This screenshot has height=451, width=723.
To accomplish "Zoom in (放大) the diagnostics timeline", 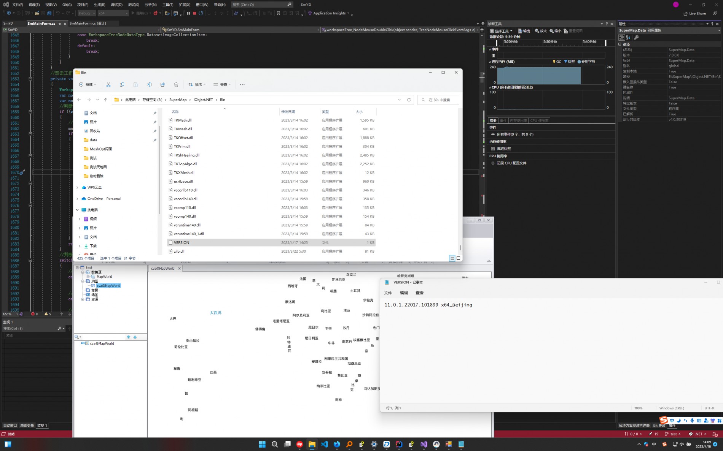I will pos(541,31).
